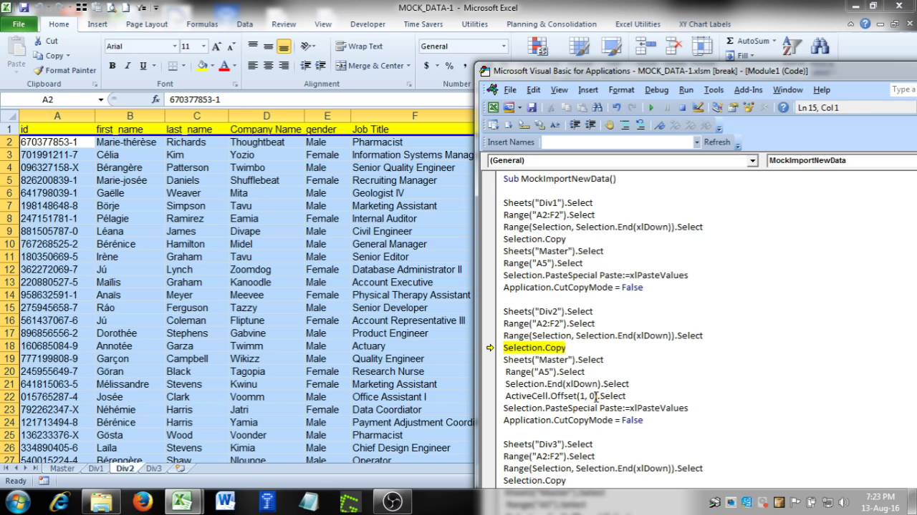Open the Font name dropdown showing Arial
This screenshot has height=515, width=917.
coord(174,46)
